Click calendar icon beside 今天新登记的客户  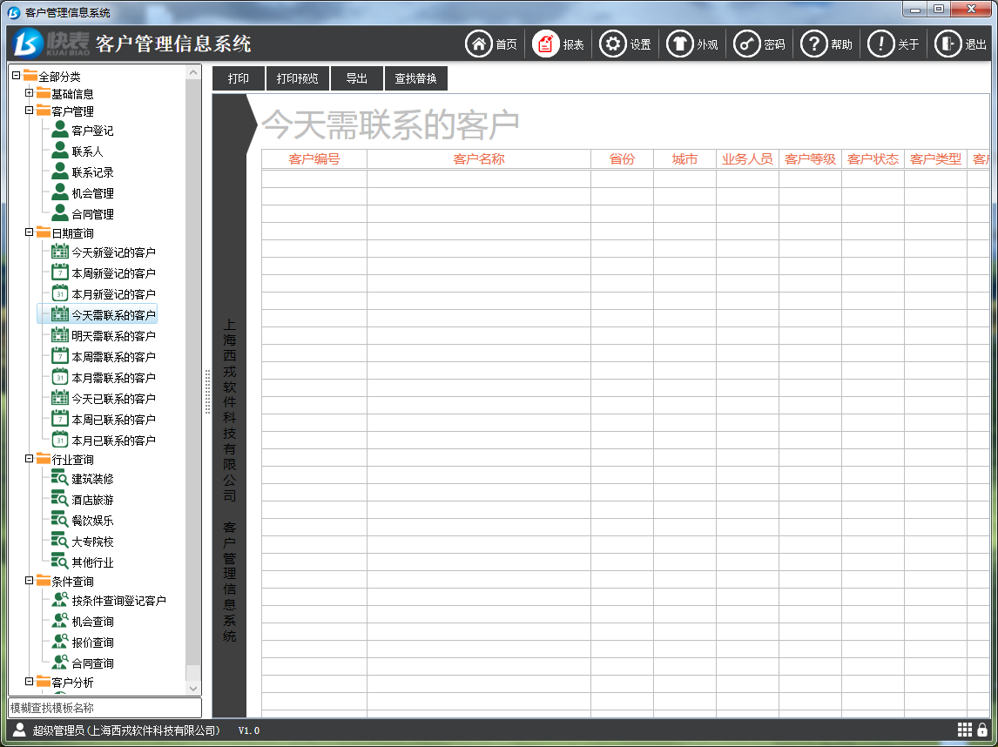60,252
